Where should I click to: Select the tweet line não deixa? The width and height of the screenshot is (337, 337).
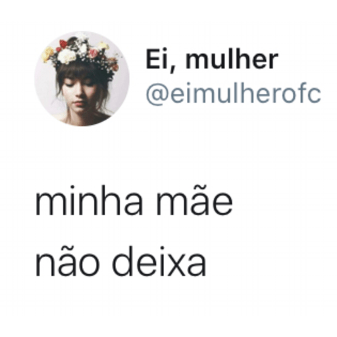tap(120, 261)
